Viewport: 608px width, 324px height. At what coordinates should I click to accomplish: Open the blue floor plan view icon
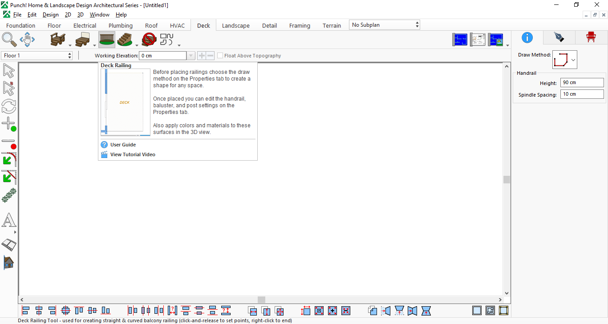[460, 40]
